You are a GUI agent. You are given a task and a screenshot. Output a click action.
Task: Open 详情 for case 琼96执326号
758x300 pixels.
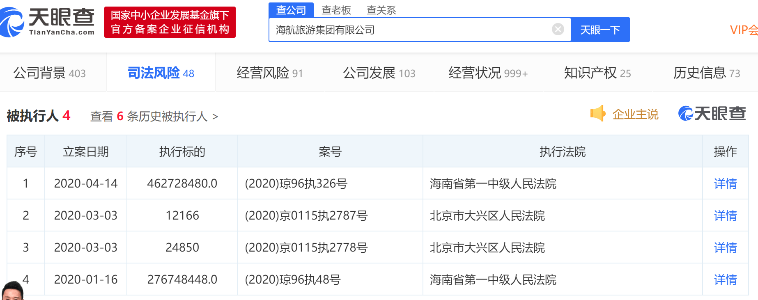click(x=725, y=183)
